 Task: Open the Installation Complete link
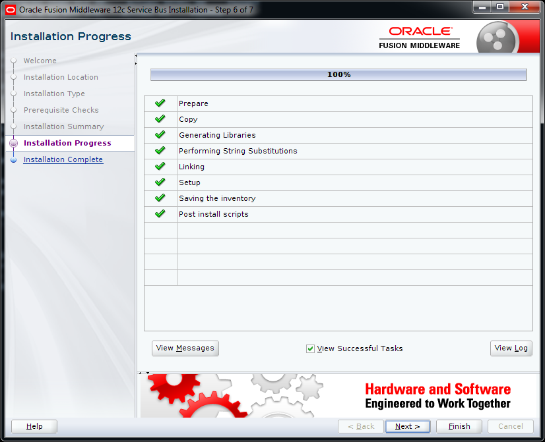click(x=63, y=159)
